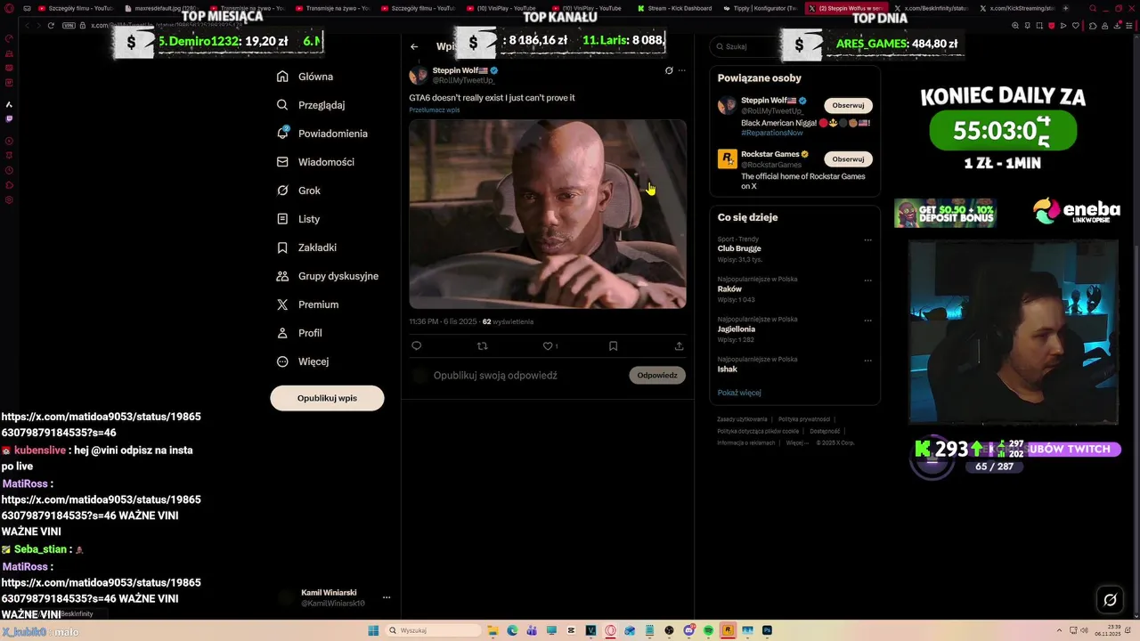
Task: Open Powiadomienia notifications bell
Action: (x=322, y=134)
